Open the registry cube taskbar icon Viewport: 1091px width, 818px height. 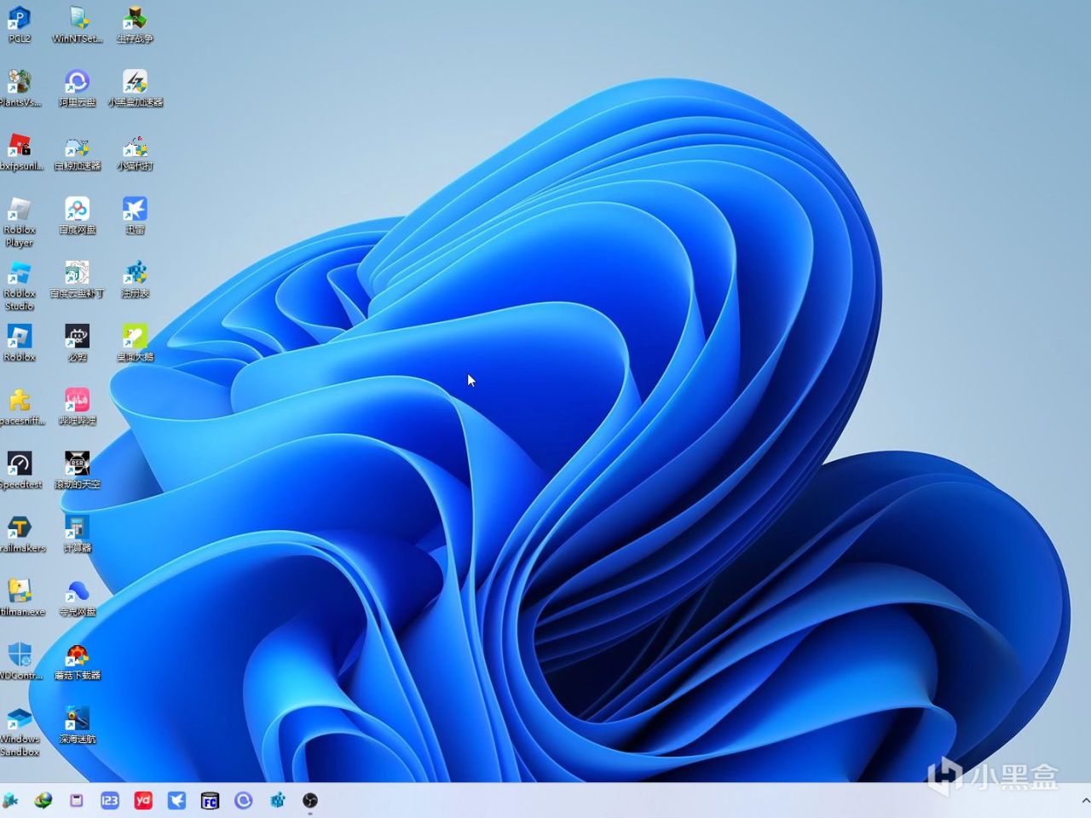point(277,800)
